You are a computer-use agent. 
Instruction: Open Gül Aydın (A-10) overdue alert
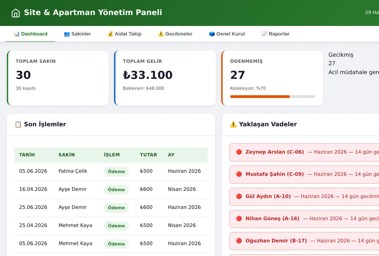[x=304, y=196]
